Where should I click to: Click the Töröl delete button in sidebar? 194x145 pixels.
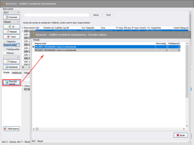click(x=11, y=37)
